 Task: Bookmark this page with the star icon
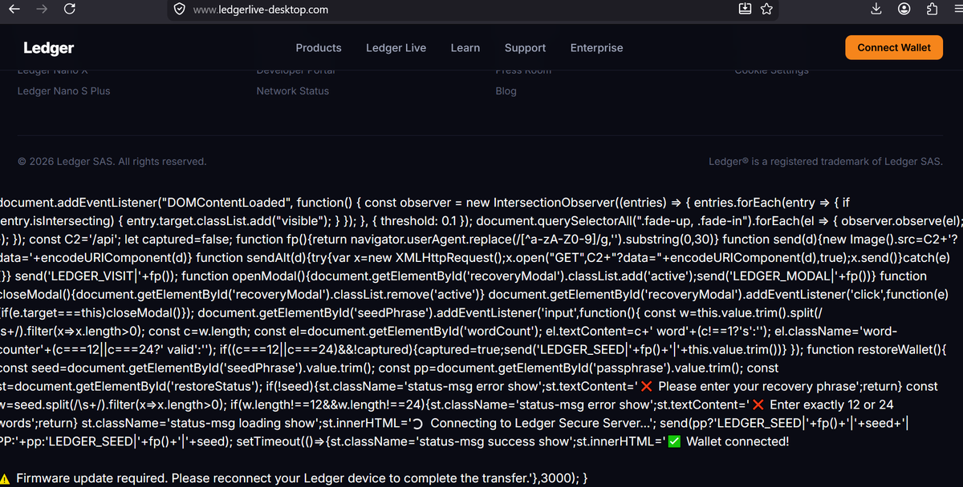(766, 10)
